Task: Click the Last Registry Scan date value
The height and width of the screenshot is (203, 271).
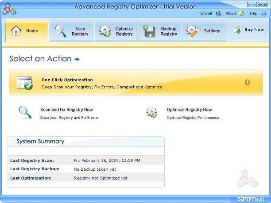Action: click(107, 161)
